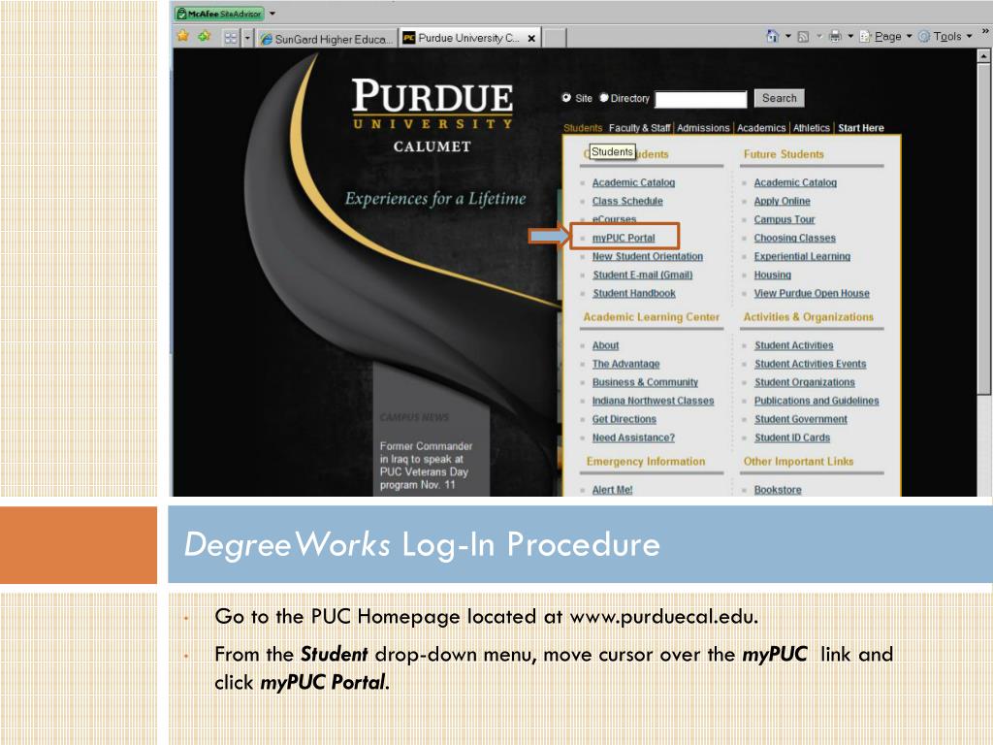Open Business & Community link
This screenshot has height=745, width=993.
645,382
